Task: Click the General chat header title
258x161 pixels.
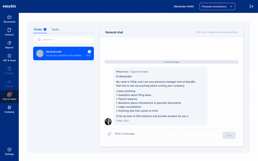Action: tap(114, 32)
